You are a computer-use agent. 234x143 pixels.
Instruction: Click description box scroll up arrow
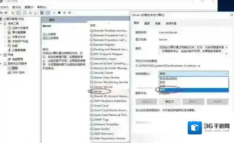[x=226, y=47]
